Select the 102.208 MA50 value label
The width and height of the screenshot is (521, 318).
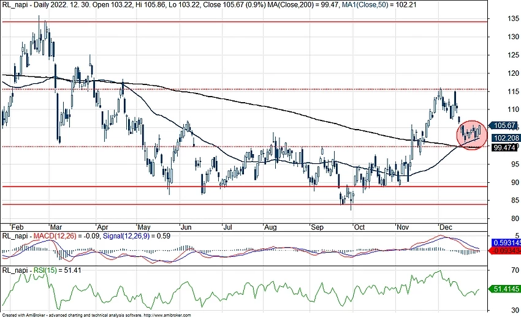pyautogui.click(x=505, y=138)
